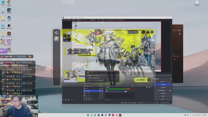Screen dimensions: 208x117
Task: Toggle lock of source above 游戏采集
Action: point(102,88)
